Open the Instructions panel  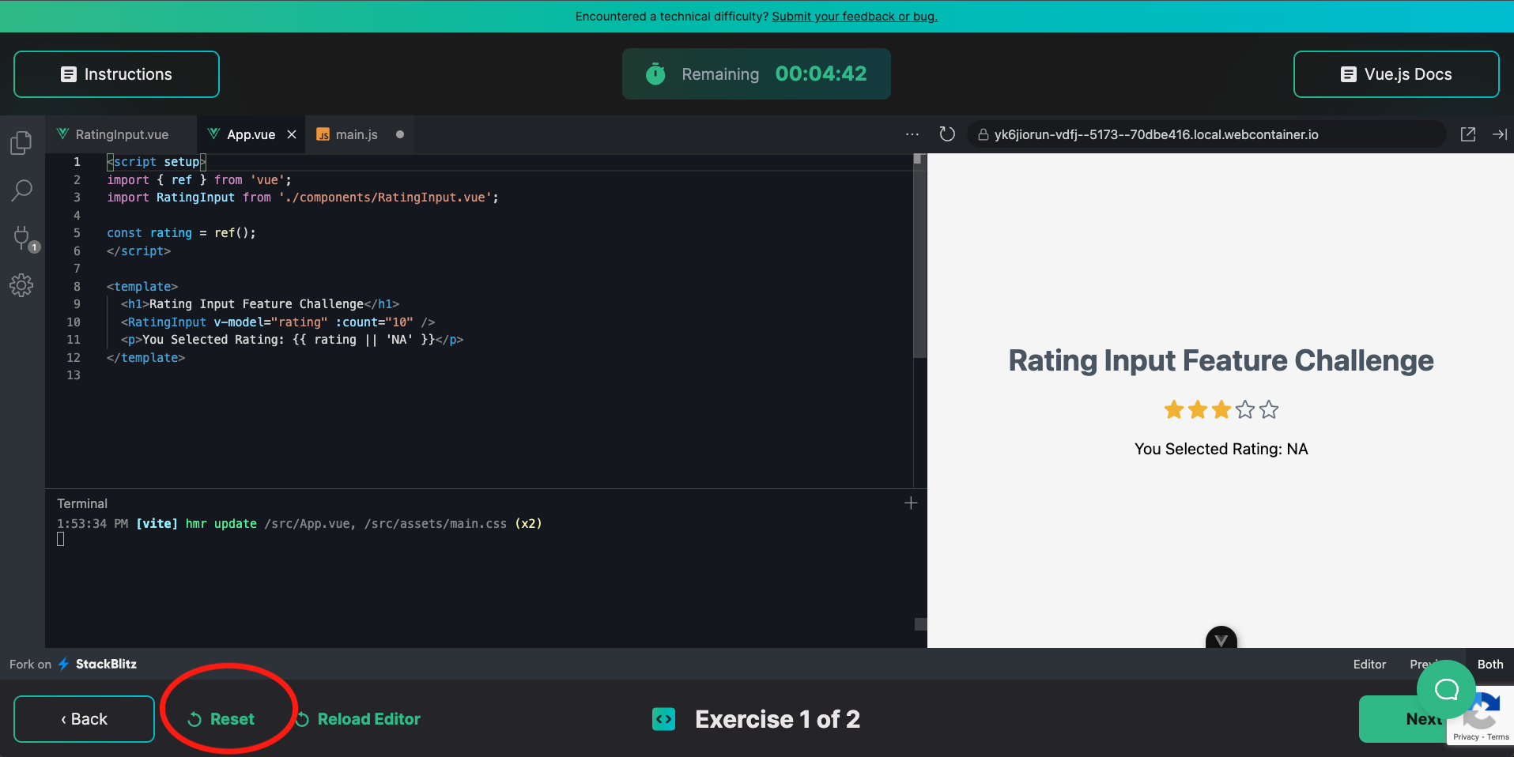click(x=116, y=74)
